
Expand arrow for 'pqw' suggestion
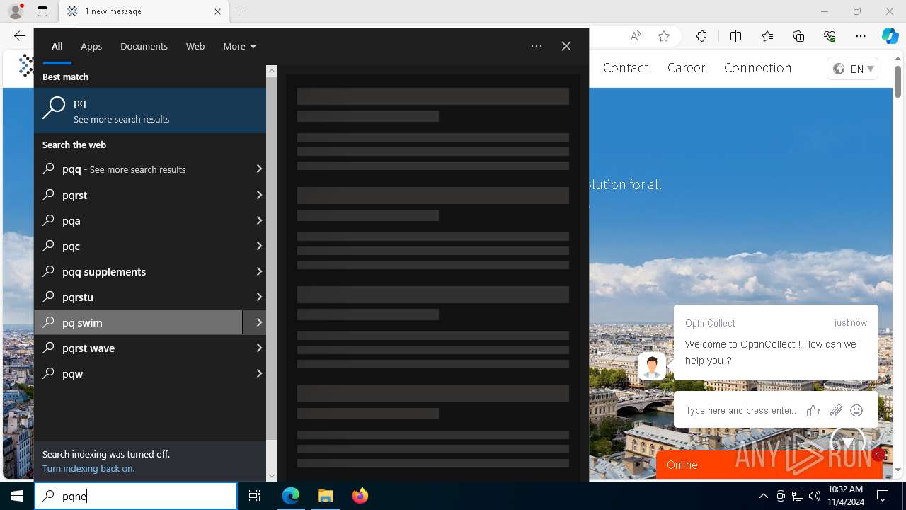259,373
